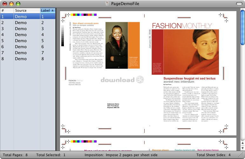This screenshot has width=245, height=159.
Task: Click the scroll up arrow
Action: [x=242, y=143]
